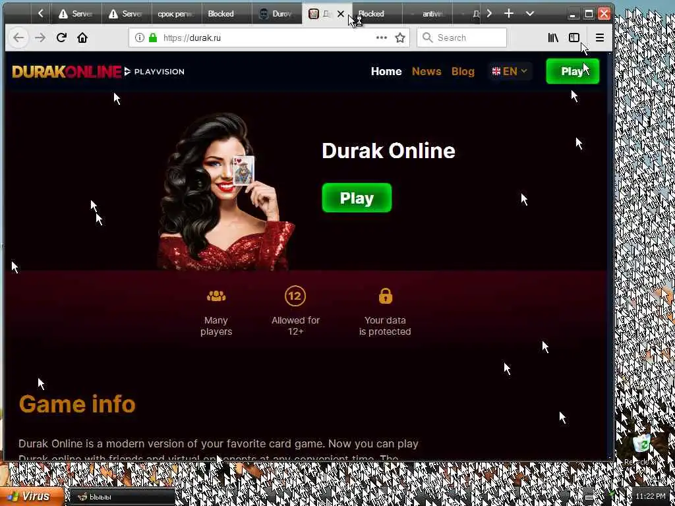This screenshot has width=675, height=506.
Task: Open page actions three-dot menu
Action: click(x=382, y=38)
